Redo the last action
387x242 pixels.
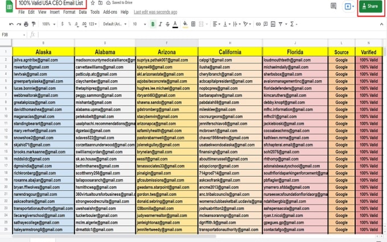(x=19, y=24)
